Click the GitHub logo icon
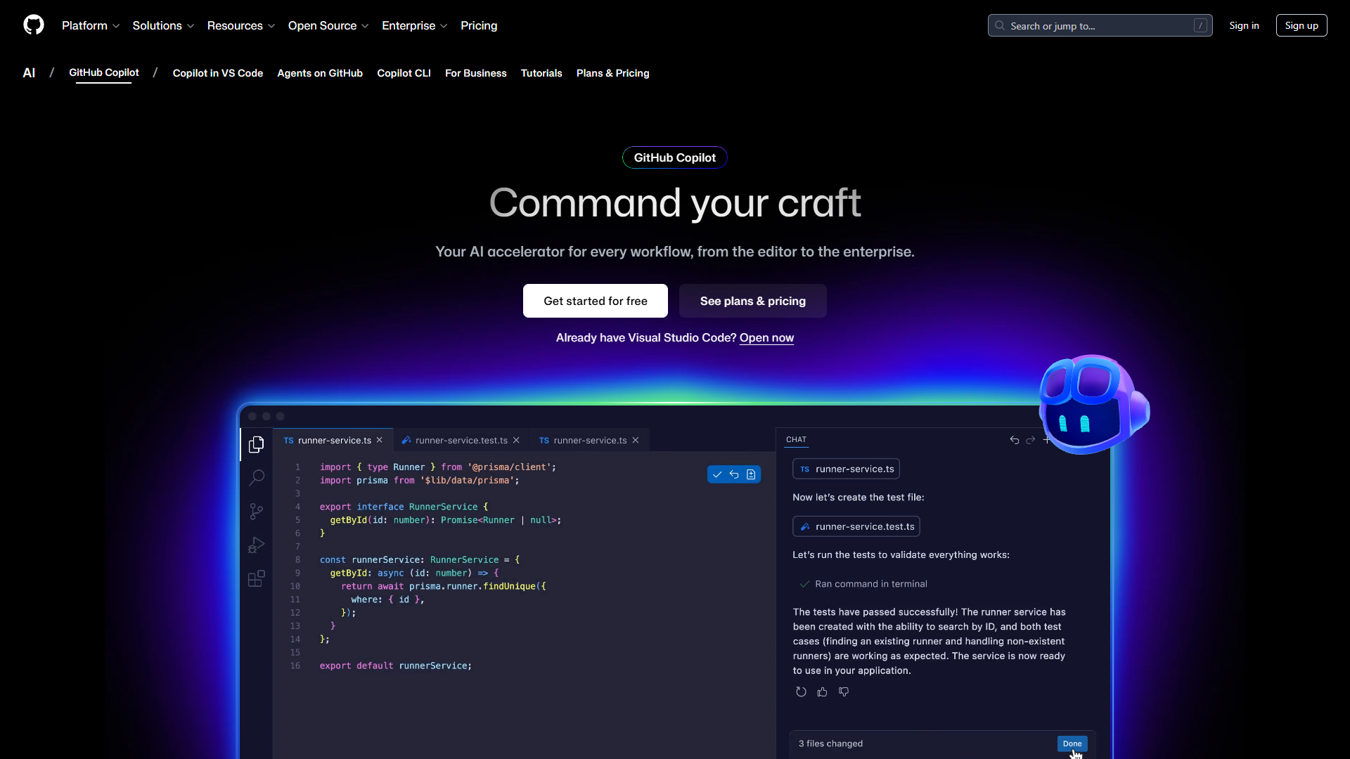The image size is (1350, 759). tap(33, 25)
